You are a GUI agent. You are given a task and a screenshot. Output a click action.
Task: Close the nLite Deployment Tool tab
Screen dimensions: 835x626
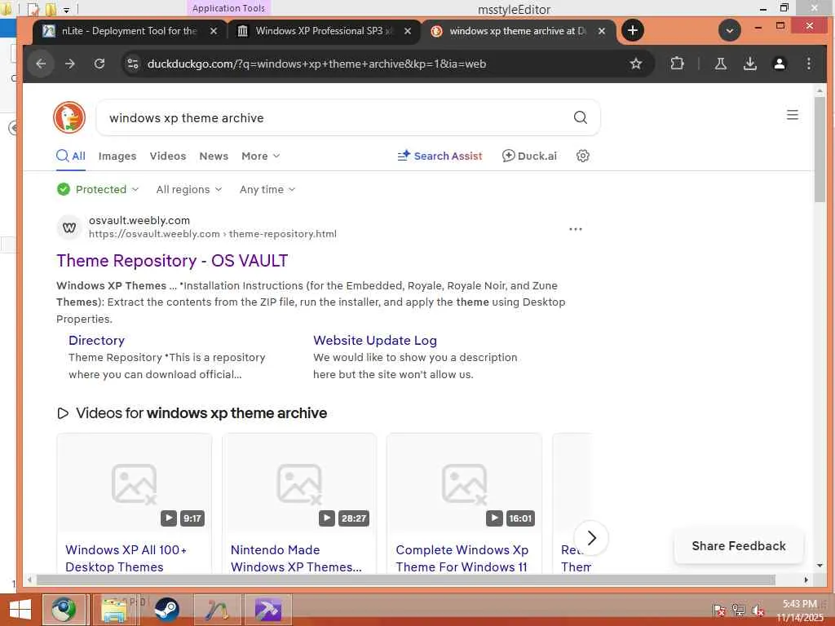coord(213,31)
